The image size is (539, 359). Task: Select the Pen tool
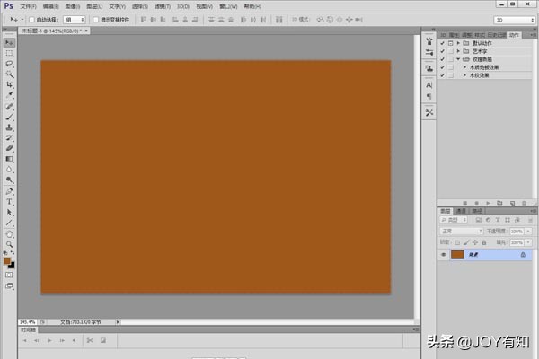pos(9,191)
